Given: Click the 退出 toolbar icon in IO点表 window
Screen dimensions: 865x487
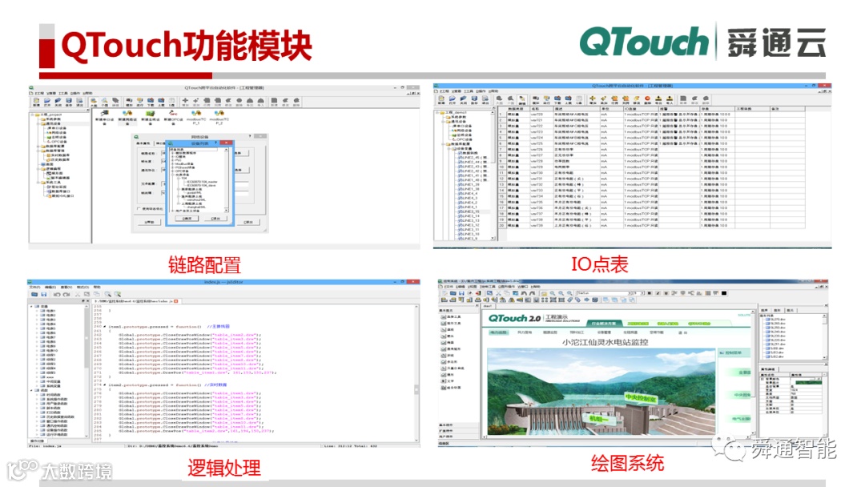Looking at the screenshot, I should (485, 99).
